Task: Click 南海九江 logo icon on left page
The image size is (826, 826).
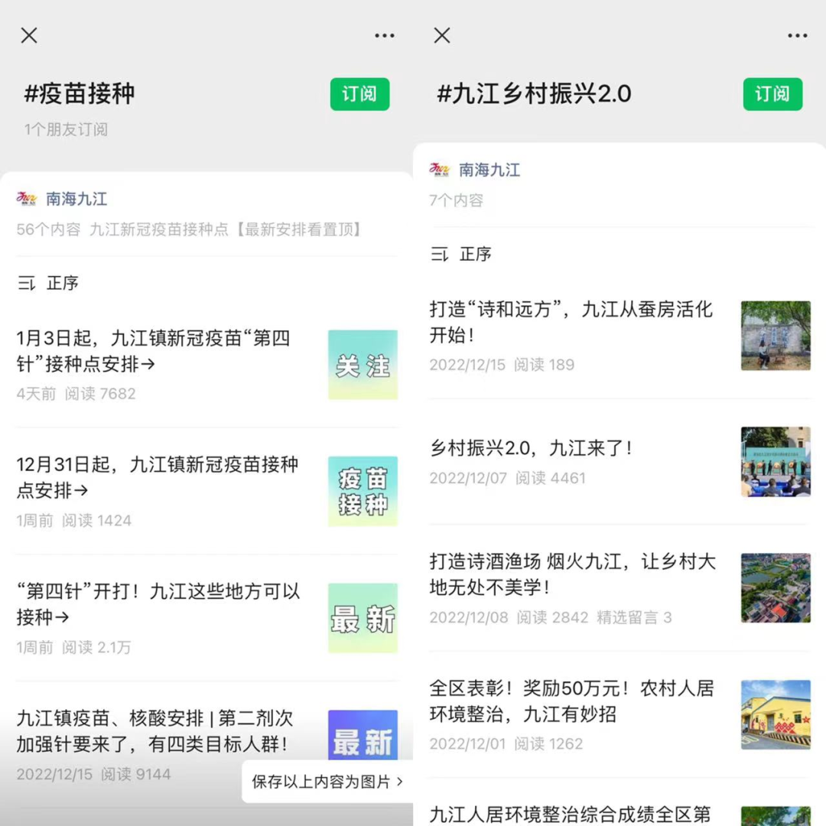Action: 27,199
